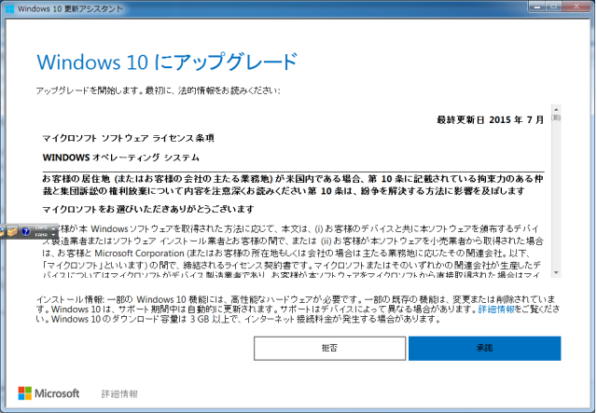Screen dimensions: 597x413
Task: Click the license scrollbar down arrow
Action: click(x=556, y=272)
